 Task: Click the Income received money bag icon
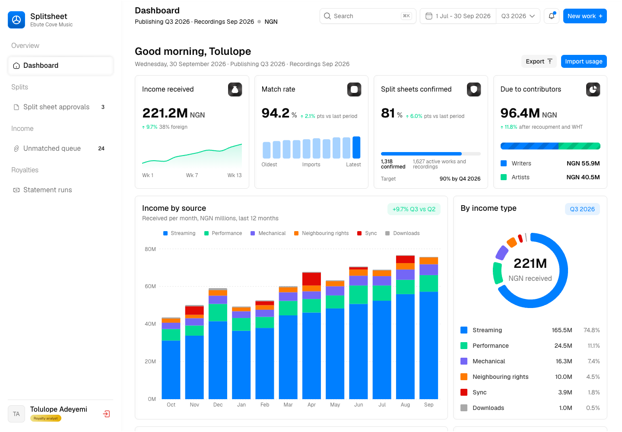coord(235,89)
